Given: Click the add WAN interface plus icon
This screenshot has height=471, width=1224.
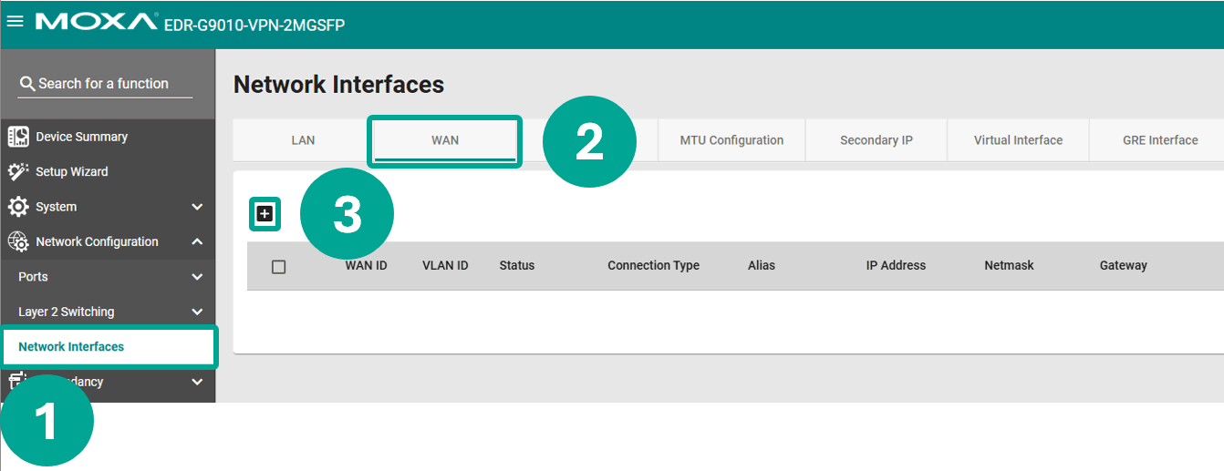Looking at the screenshot, I should (x=265, y=214).
